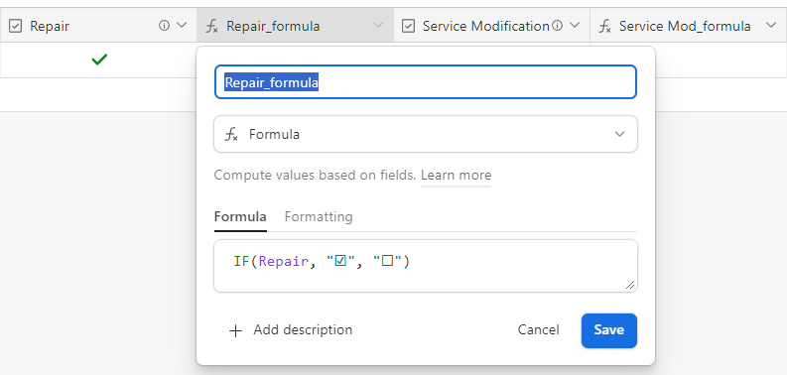
Task: Expand the Service Mod_formula column menu
Action: tap(771, 26)
